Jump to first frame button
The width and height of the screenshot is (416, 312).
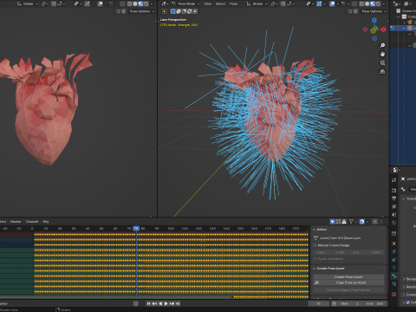(148, 303)
